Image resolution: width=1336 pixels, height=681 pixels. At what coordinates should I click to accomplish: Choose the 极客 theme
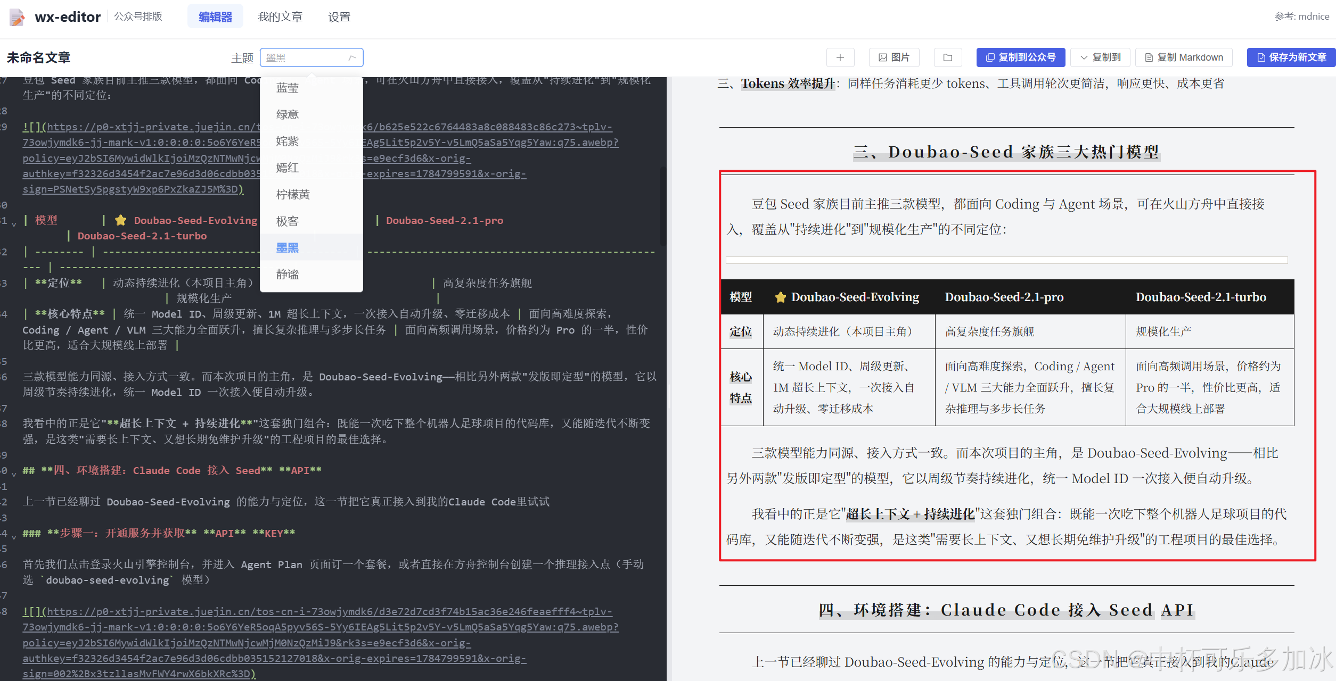click(x=311, y=221)
